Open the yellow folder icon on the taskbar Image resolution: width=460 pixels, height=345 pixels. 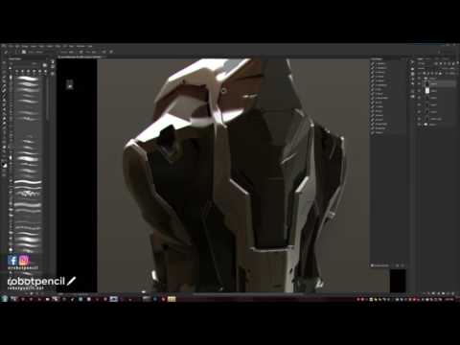pyautogui.click(x=172, y=299)
